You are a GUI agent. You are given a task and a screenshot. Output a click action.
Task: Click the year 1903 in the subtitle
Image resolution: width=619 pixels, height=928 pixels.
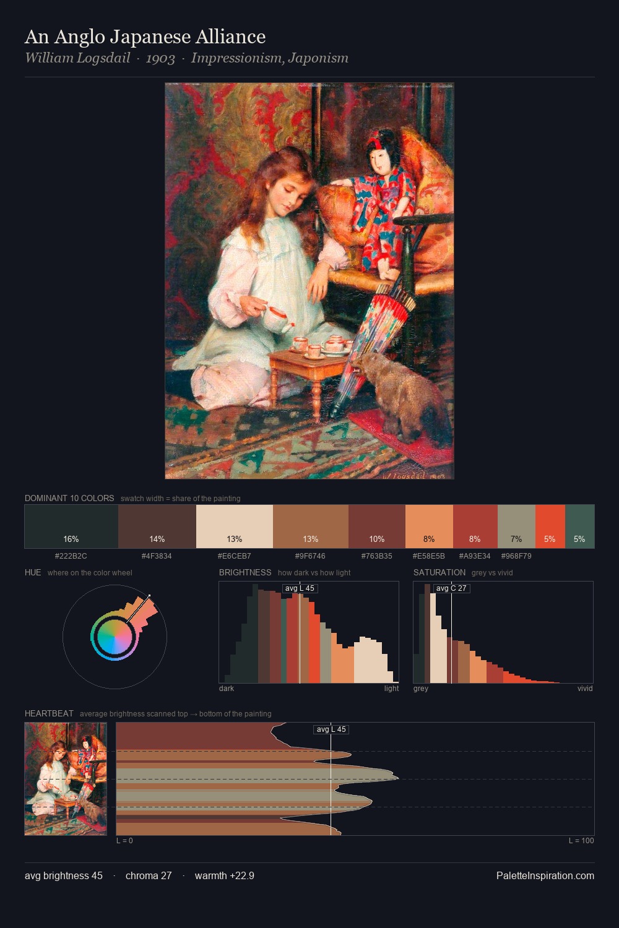pos(160,58)
